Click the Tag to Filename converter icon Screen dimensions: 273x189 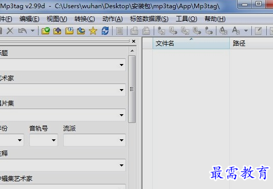pos(161,31)
